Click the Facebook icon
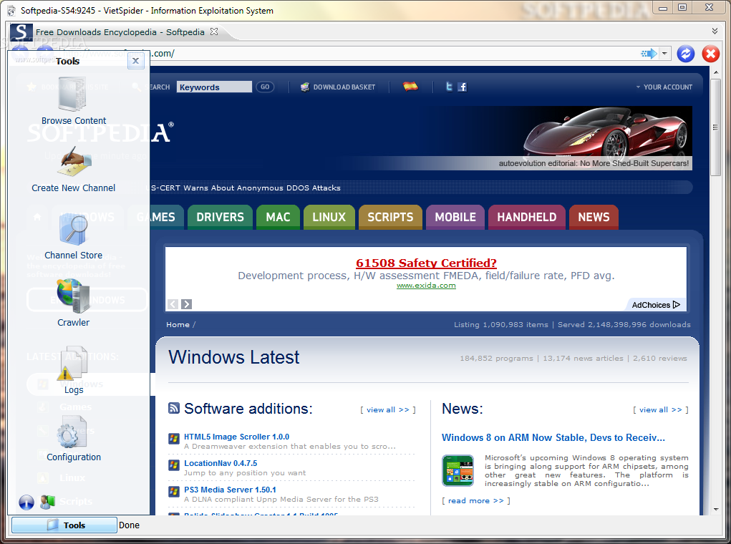731x544 pixels. click(x=462, y=87)
